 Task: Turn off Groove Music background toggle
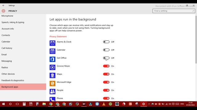[106, 66]
